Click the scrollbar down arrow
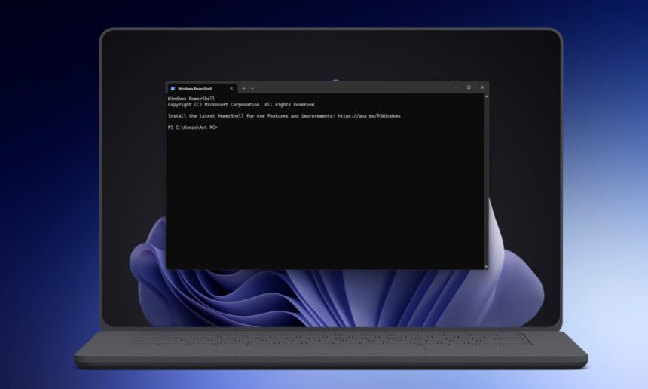The width and height of the screenshot is (648, 389). 487,267
